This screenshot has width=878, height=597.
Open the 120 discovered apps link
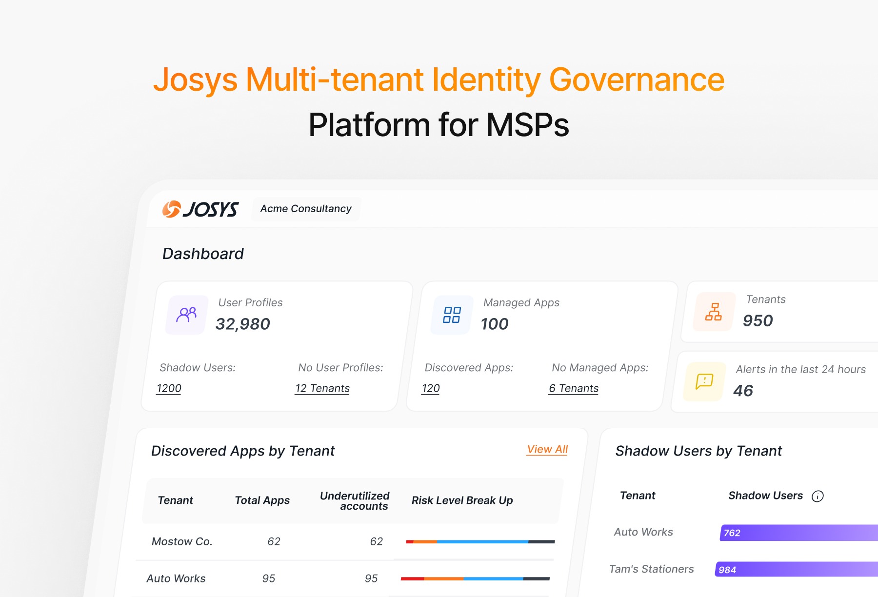[x=431, y=388]
